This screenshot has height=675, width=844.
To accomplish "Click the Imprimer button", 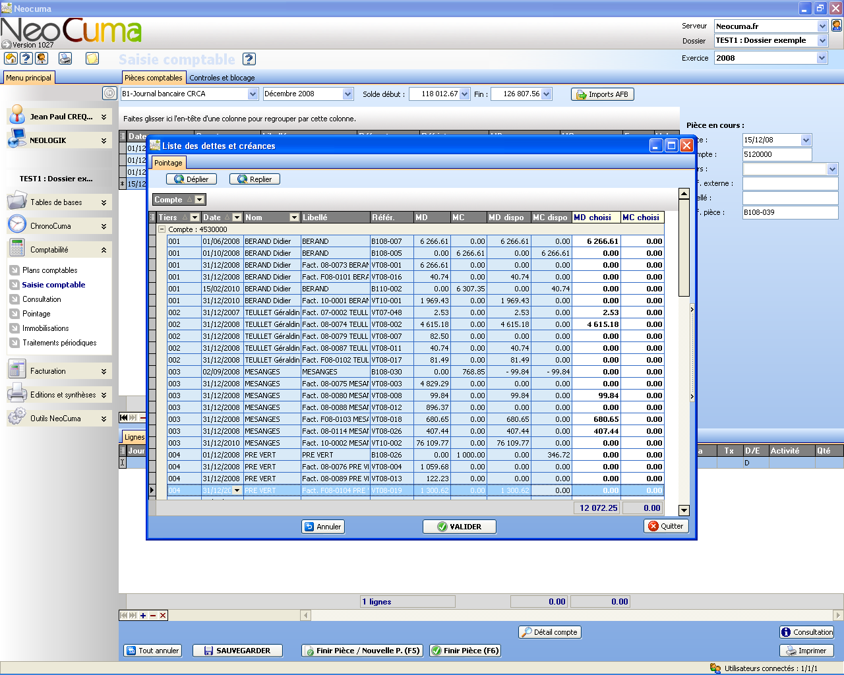I will point(806,651).
